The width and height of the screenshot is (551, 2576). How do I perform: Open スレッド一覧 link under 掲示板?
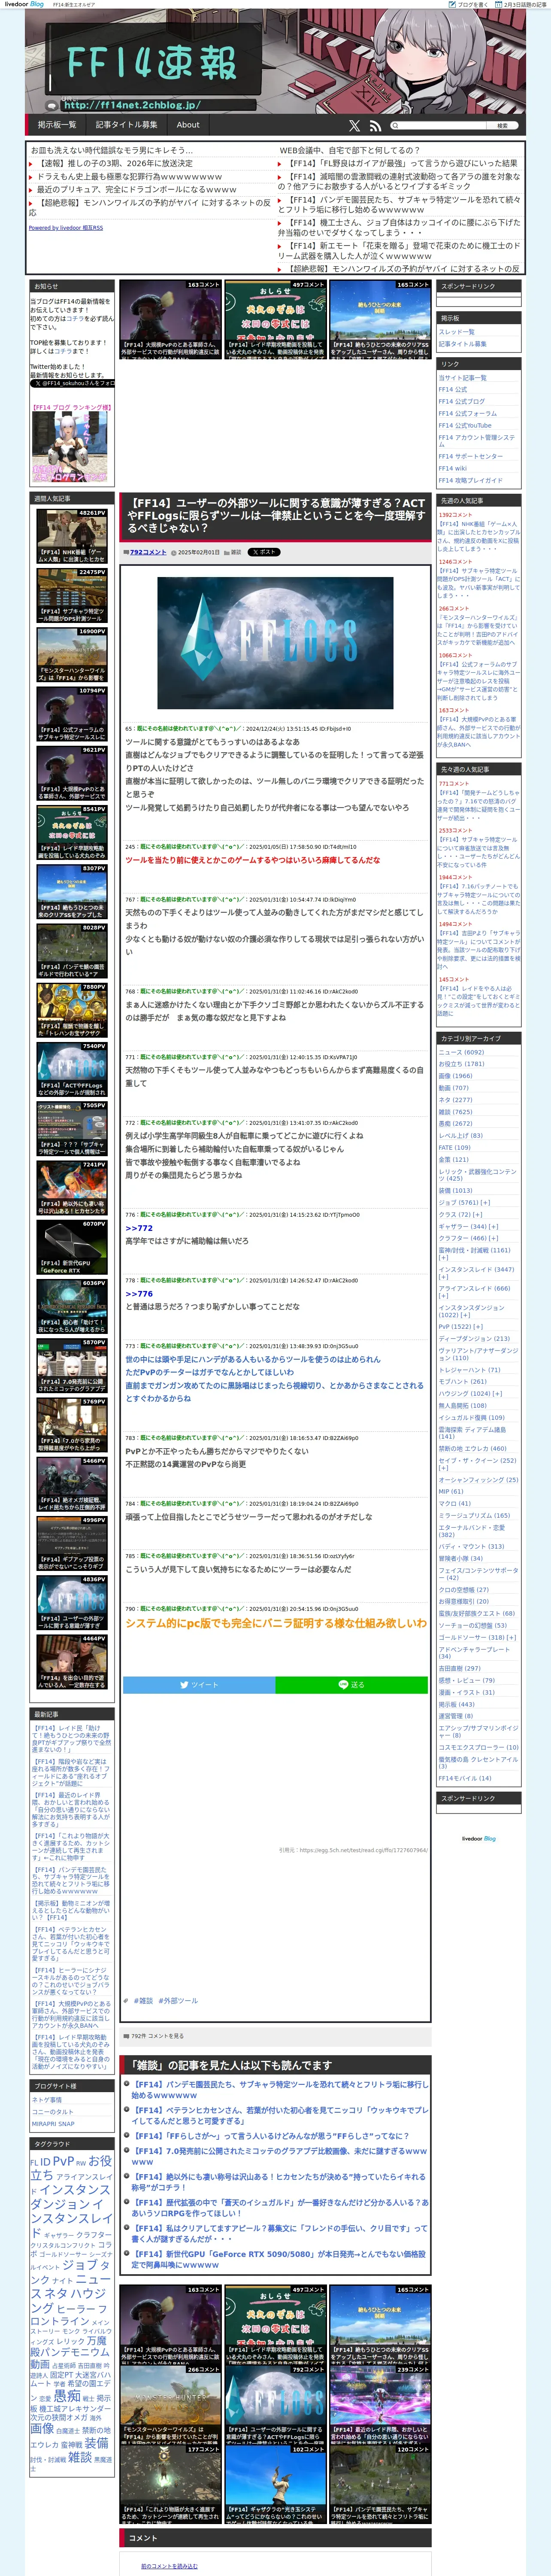(x=457, y=332)
